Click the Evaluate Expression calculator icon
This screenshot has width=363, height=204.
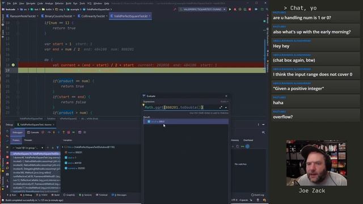pos(79,132)
